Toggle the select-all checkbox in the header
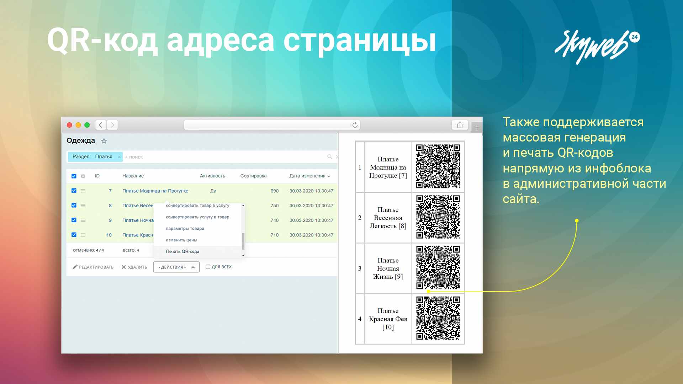Viewport: 683px width, 384px height. (74, 176)
